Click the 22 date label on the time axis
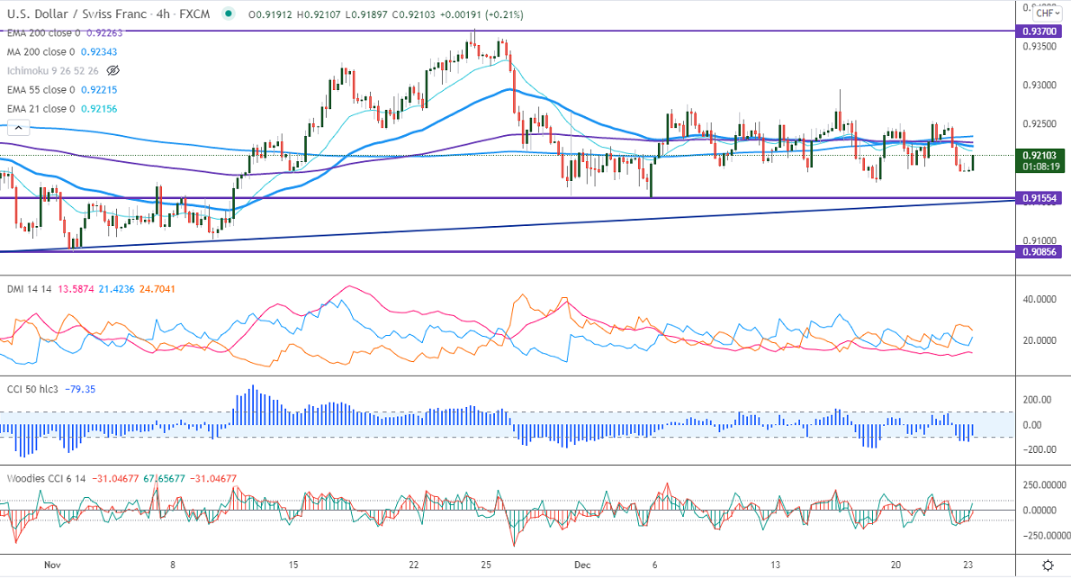 (414, 565)
